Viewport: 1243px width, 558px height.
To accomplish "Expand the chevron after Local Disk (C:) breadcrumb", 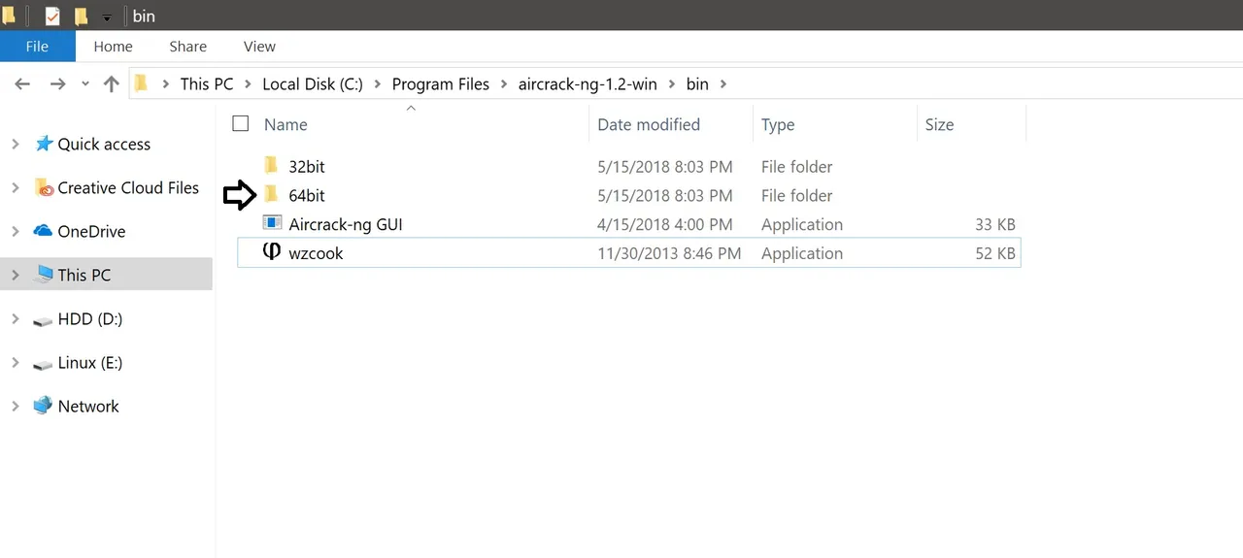I will point(378,84).
